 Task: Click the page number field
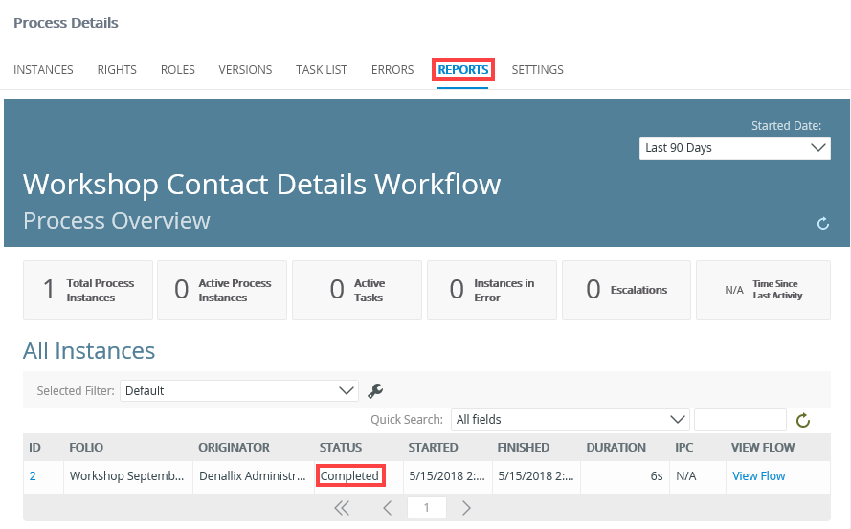pos(426,508)
